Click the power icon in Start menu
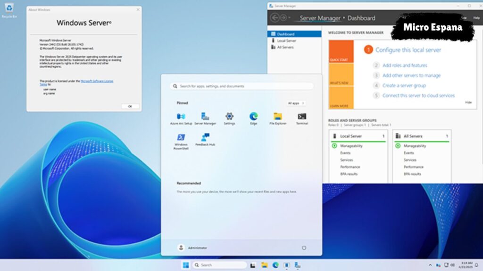 click(304, 247)
